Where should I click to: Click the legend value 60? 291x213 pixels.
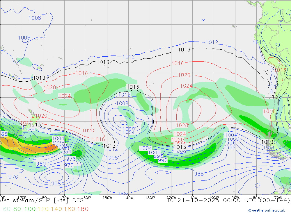pos(7,209)
